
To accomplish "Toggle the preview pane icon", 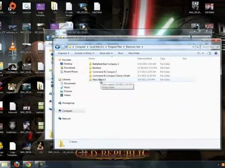I will coord(209,53).
